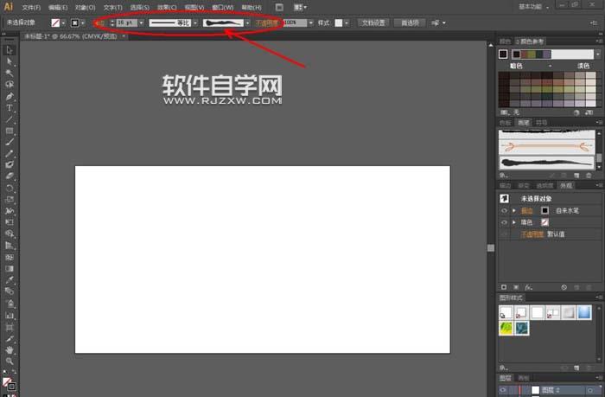Open graphic style dropdown in control bar

point(347,23)
